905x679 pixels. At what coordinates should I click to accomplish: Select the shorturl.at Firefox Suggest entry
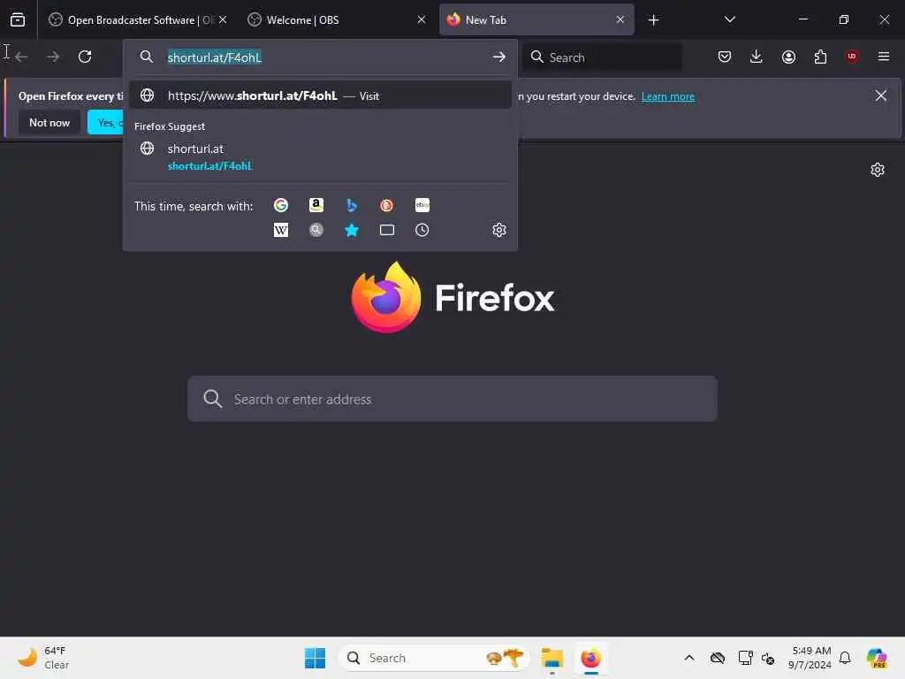point(320,156)
